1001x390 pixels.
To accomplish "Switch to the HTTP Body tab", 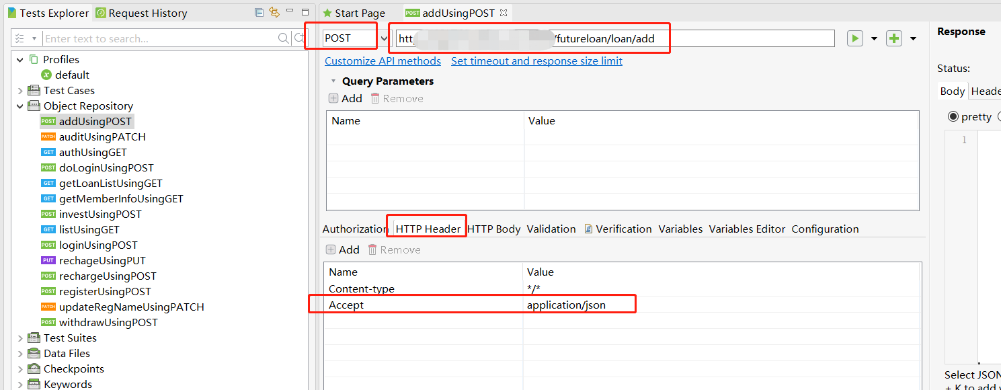I will [494, 229].
